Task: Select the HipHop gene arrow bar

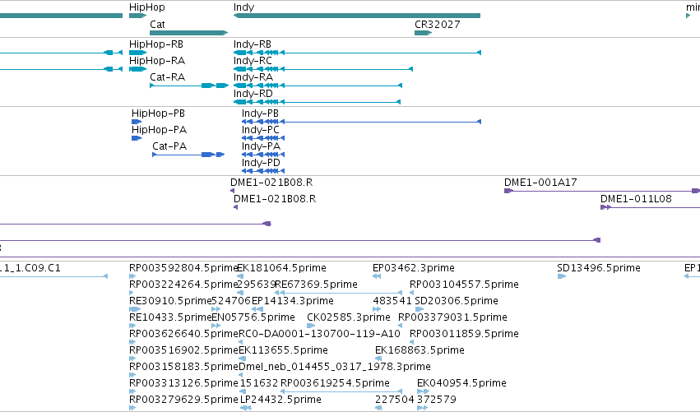Action: point(137,16)
